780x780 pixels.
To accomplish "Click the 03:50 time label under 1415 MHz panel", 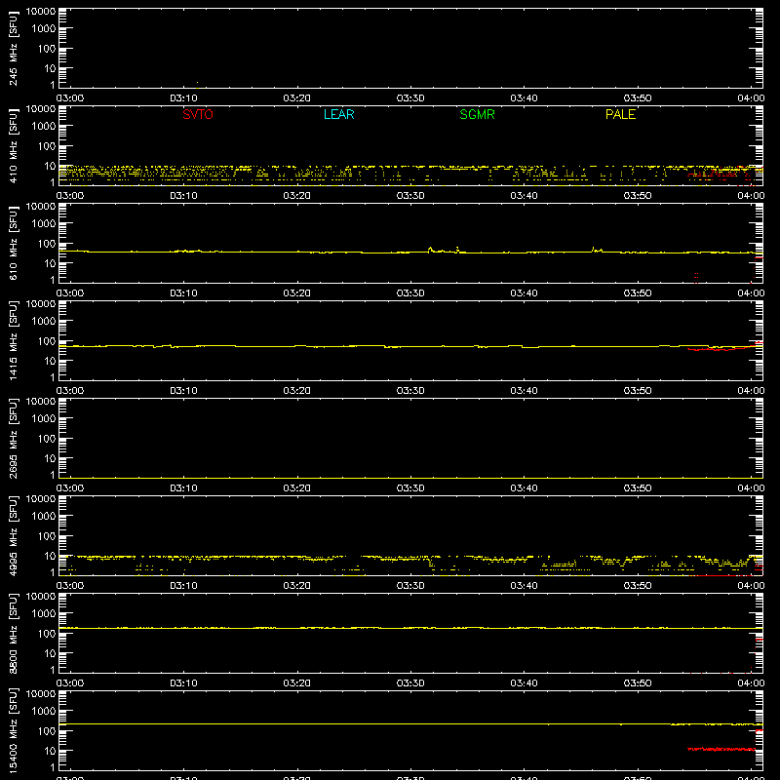I will coord(638,391).
